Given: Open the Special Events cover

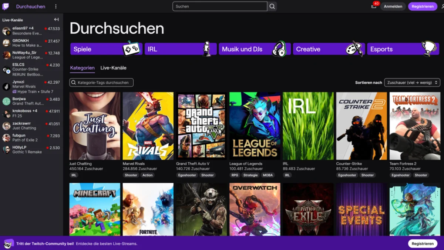Looking at the screenshot, I should click(x=361, y=209).
